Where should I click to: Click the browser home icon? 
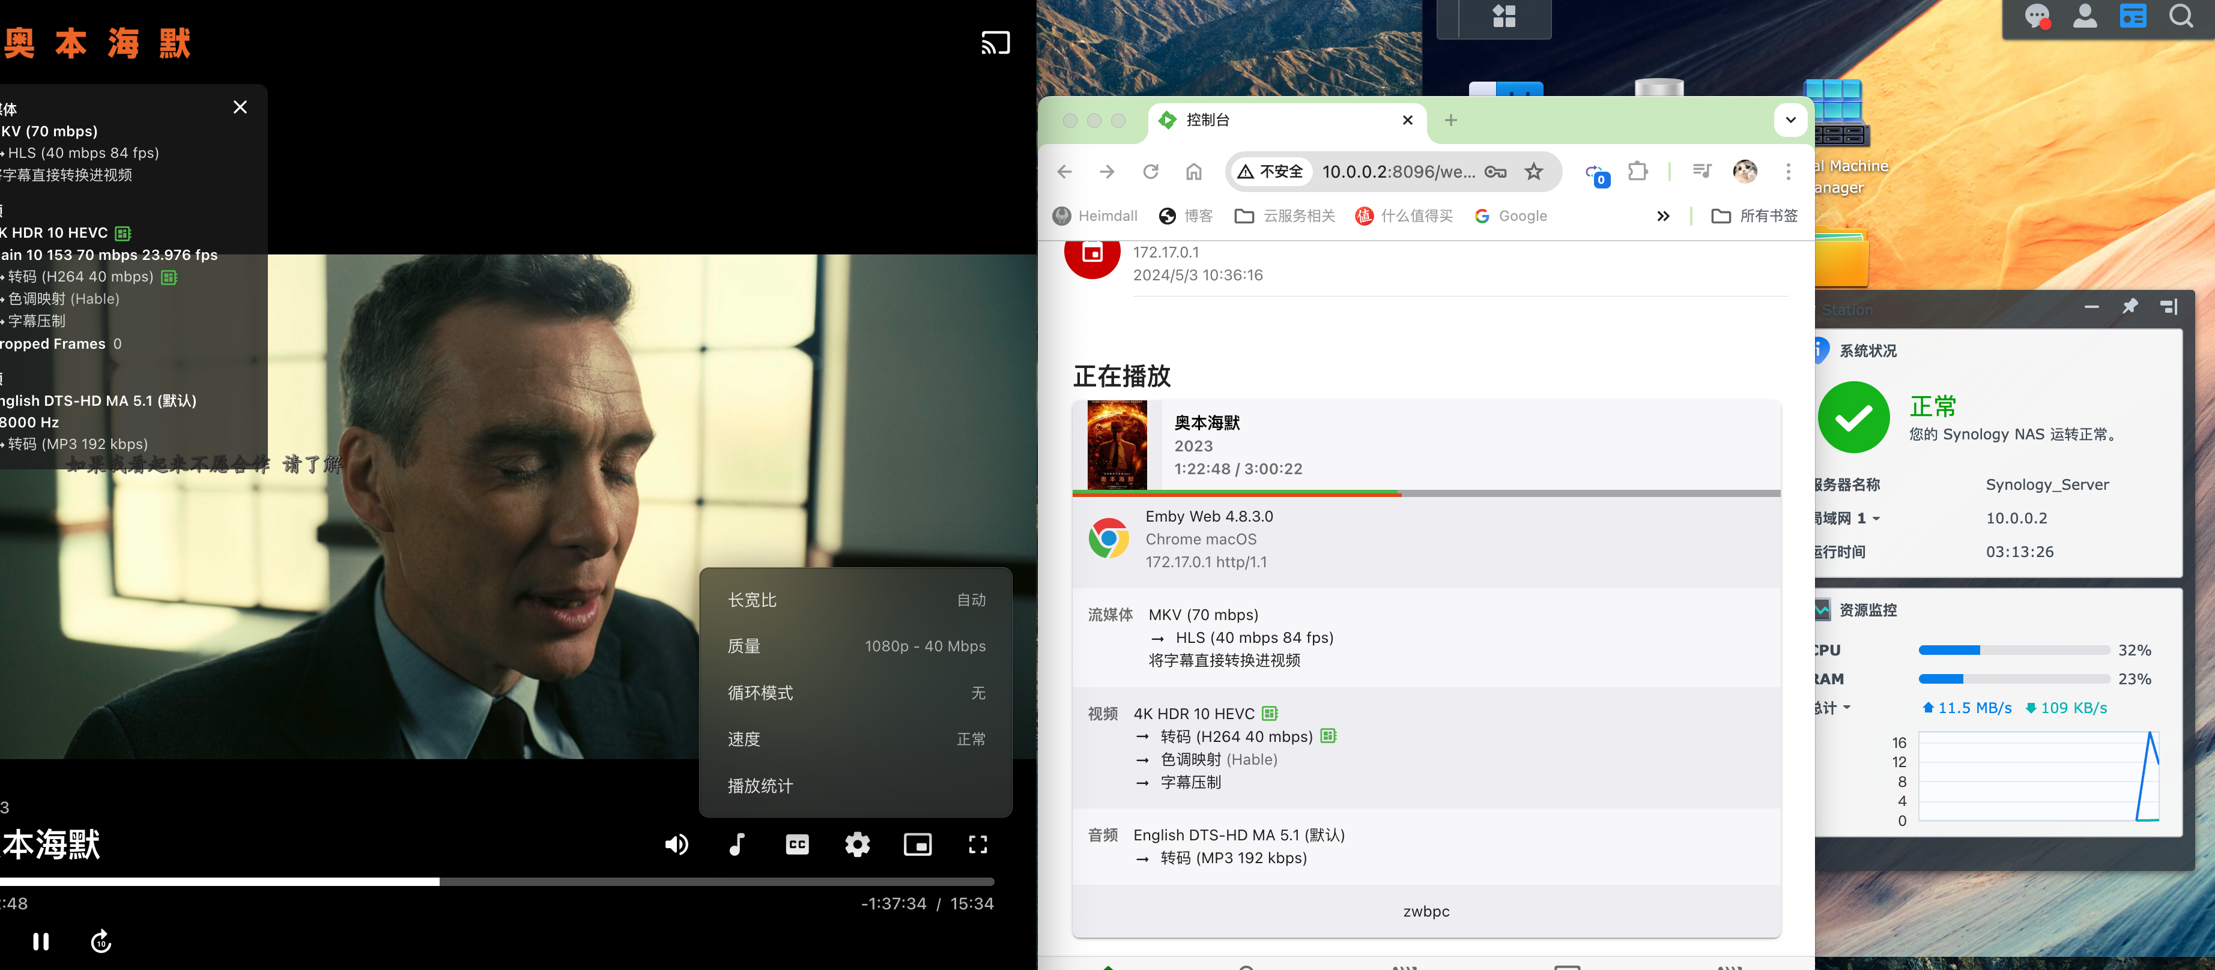1193,172
